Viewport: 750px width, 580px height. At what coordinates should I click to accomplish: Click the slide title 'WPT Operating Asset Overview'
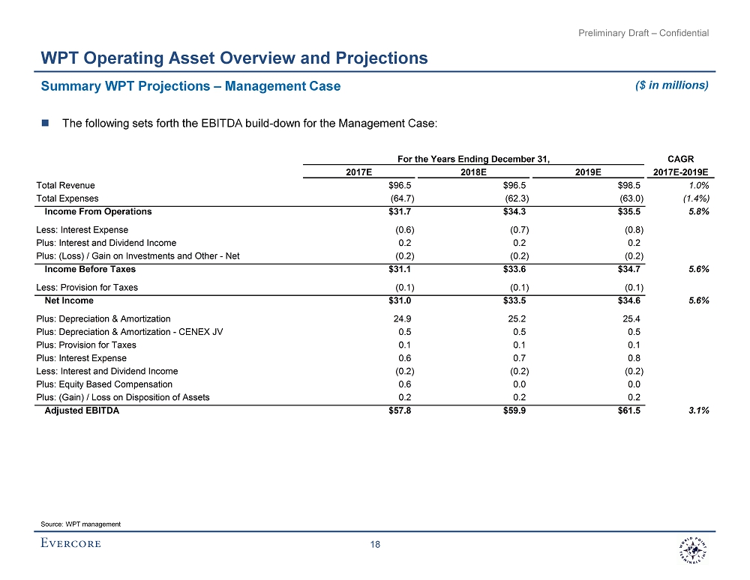(x=234, y=58)
